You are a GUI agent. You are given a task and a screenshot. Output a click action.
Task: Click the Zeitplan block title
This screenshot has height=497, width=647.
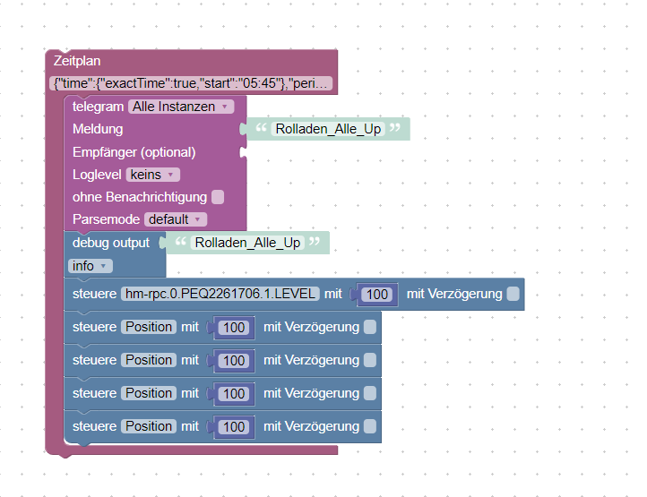(x=77, y=61)
